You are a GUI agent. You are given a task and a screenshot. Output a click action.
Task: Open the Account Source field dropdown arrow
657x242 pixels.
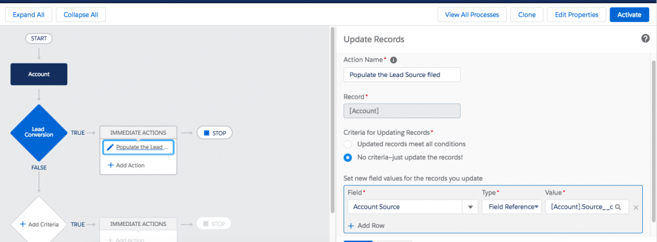[470, 207]
